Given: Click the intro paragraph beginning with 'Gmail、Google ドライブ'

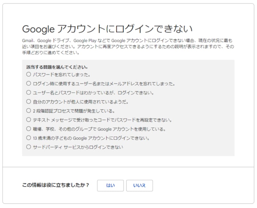Looking at the screenshot, I should point(127,47).
